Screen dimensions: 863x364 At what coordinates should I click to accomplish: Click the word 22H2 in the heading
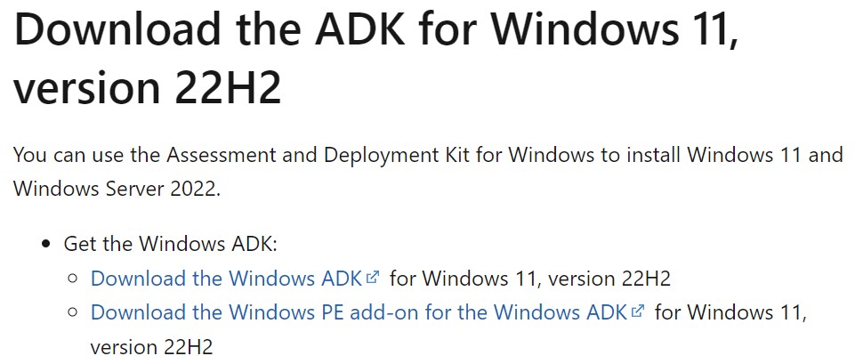[228, 86]
